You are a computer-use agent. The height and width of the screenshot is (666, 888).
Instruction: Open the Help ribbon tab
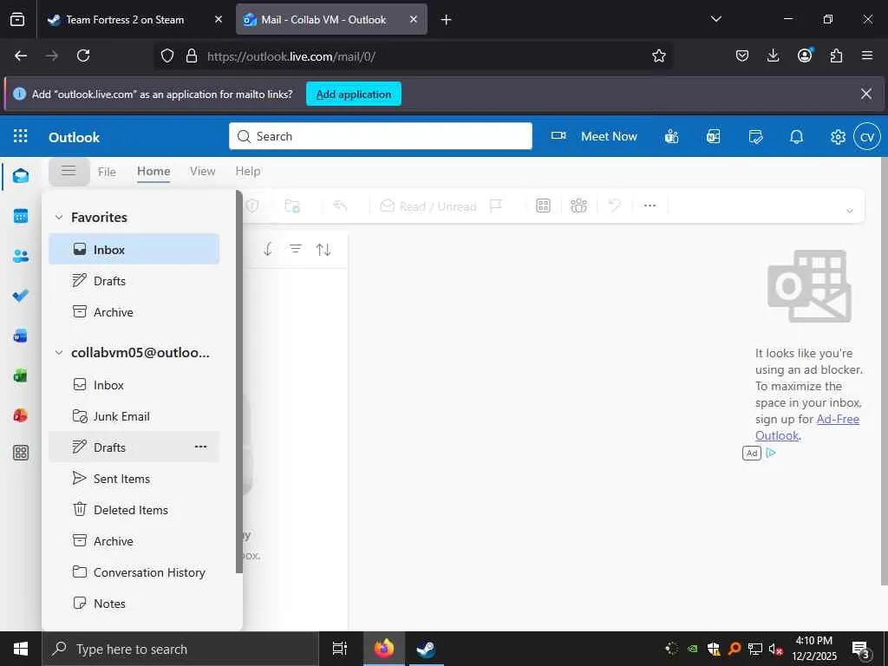click(248, 171)
